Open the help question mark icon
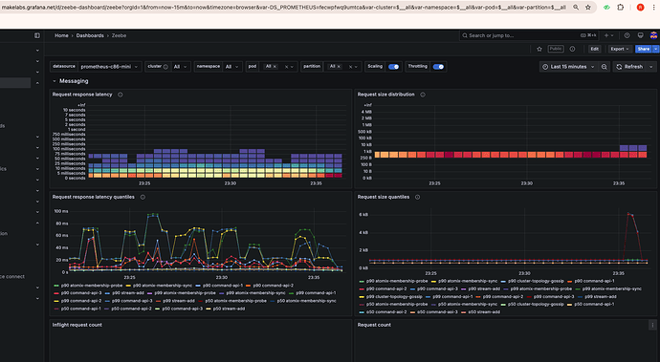 tap(627, 35)
